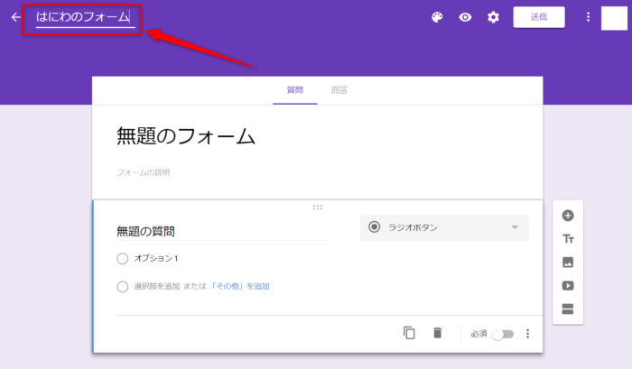Screen dimensions: 632x369
Task: Click the back arrow icon
Action: coord(15,17)
